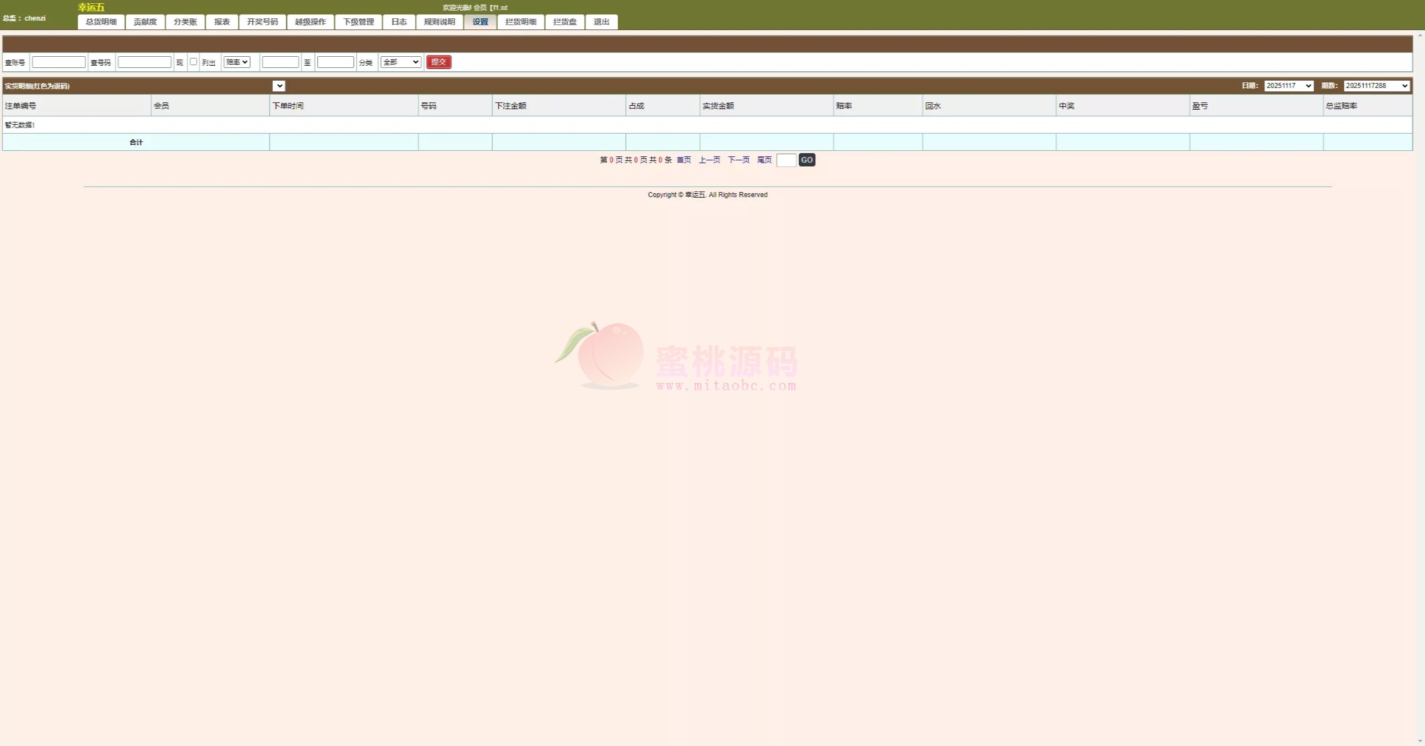Focus the 查帐号 input field
The width and height of the screenshot is (1425, 746).
click(58, 62)
